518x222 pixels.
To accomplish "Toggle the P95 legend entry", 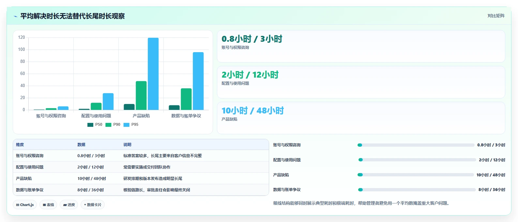I will coord(131,125).
